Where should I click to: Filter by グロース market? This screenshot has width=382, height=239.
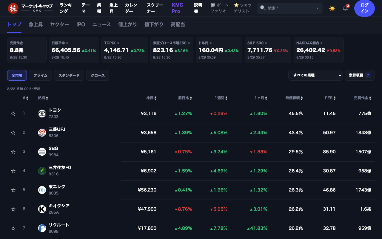click(98, 75)
